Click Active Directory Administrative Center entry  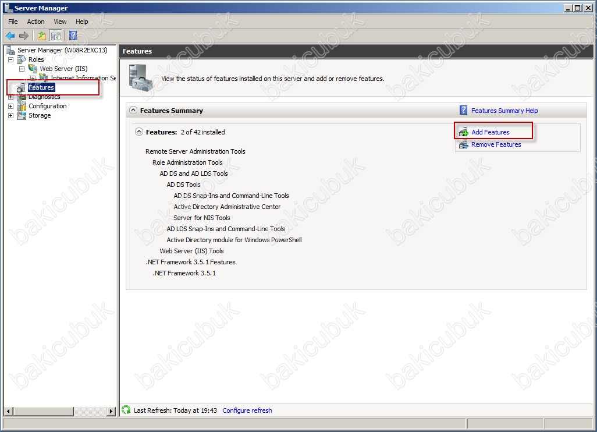[227, 207]
